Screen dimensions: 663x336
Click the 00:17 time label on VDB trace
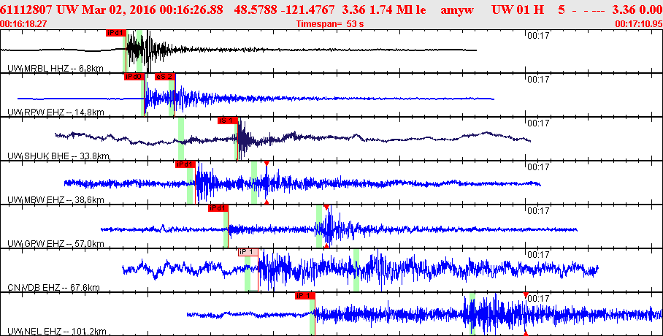tap(538, 255)
